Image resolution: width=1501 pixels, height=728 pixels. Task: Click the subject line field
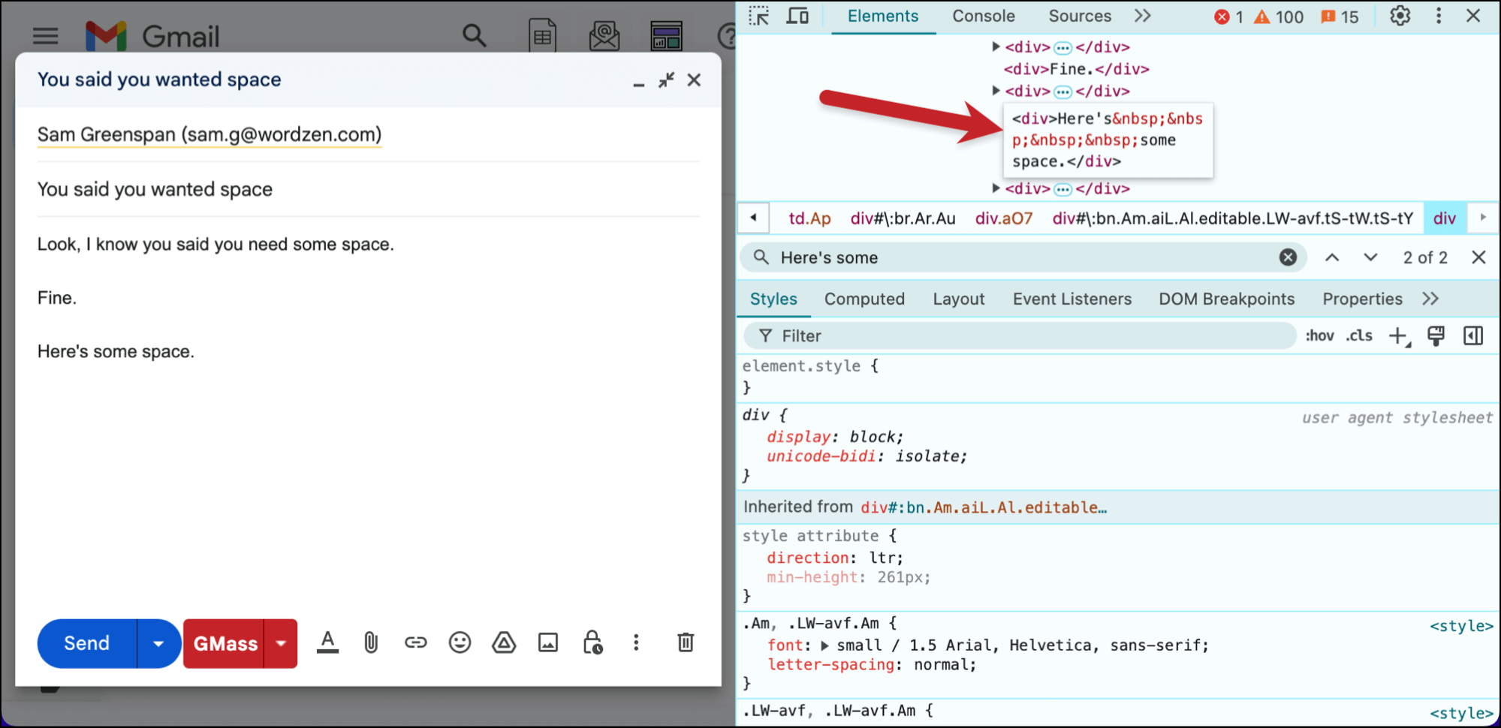(368, 189)
